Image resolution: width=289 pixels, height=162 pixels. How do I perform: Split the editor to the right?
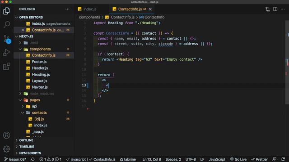[275, 9]
